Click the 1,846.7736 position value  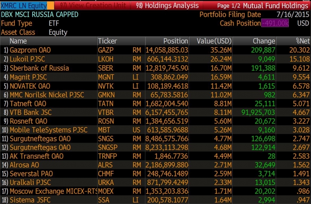pyautogui.click(x=171, y=156)
